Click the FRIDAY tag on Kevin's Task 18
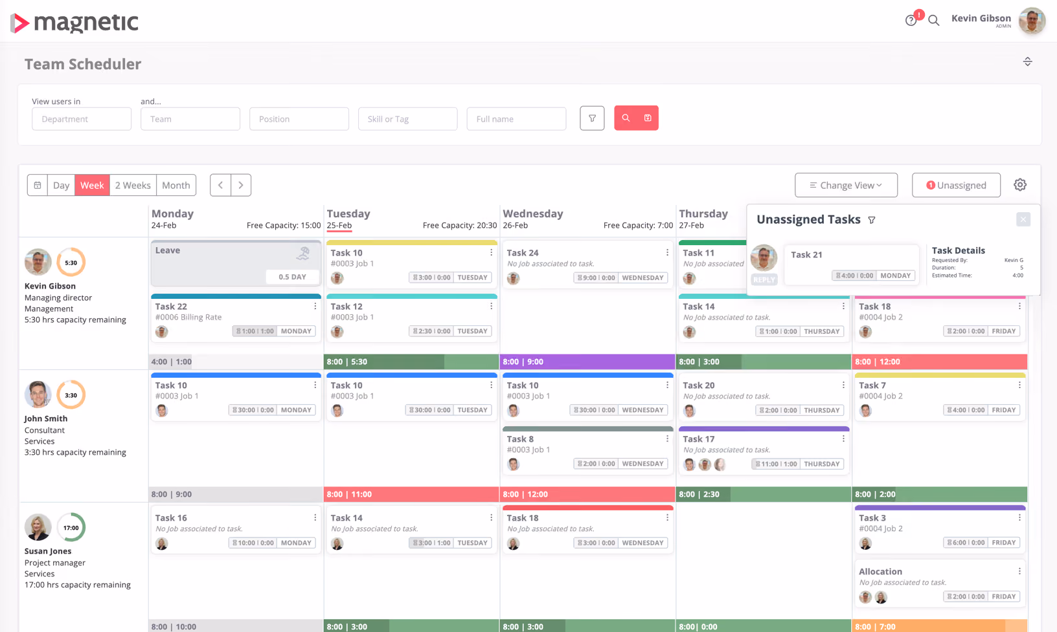1057x632 pixels. coord(1004,331)
